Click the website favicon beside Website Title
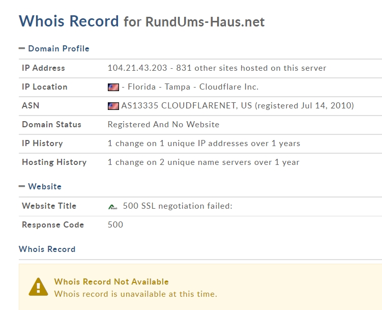This screenshot has width=382, height=310. pyautogui.click(x=112, y=207)
